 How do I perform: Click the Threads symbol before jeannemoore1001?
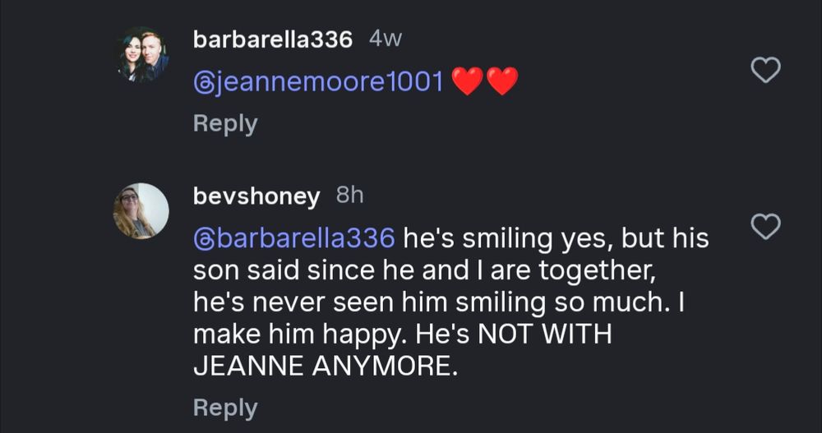(x=205, y=81)
